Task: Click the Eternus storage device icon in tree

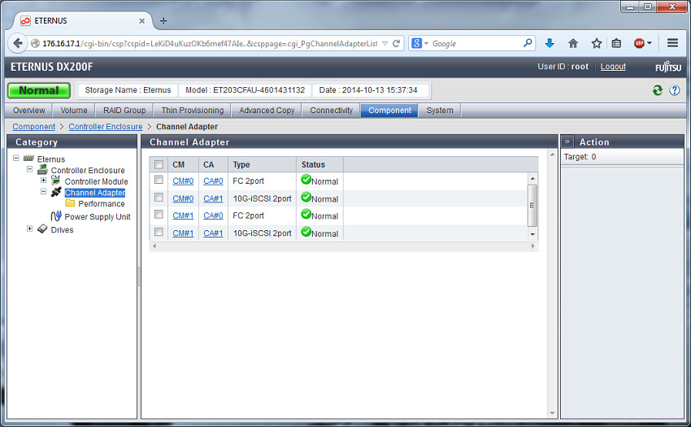Action: pos(28,159)
